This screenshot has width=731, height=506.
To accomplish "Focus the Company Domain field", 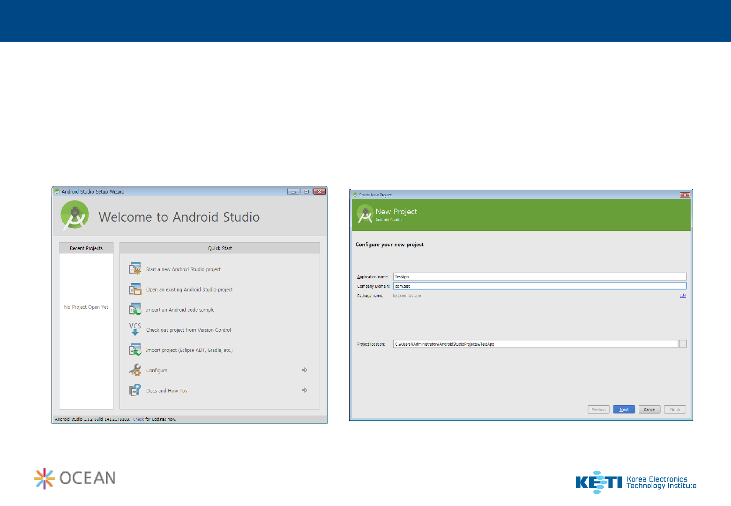I will tap(540, 286).
